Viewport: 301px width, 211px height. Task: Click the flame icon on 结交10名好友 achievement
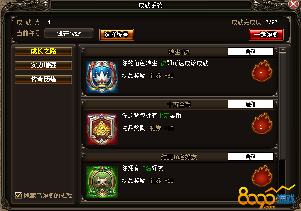(x=262, y=176)
